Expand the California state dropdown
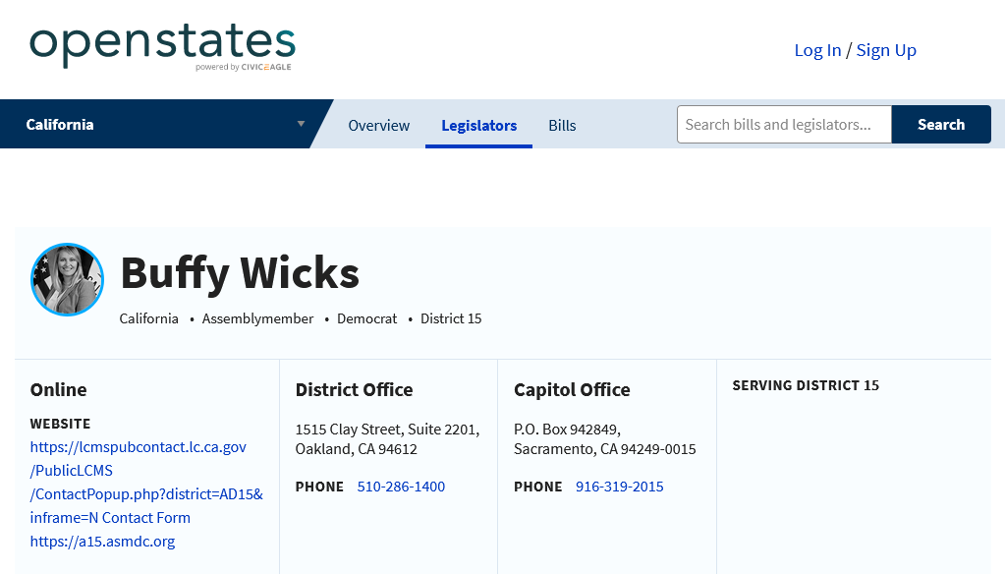This screenshot has height=574, width=1005. point(166,124)
